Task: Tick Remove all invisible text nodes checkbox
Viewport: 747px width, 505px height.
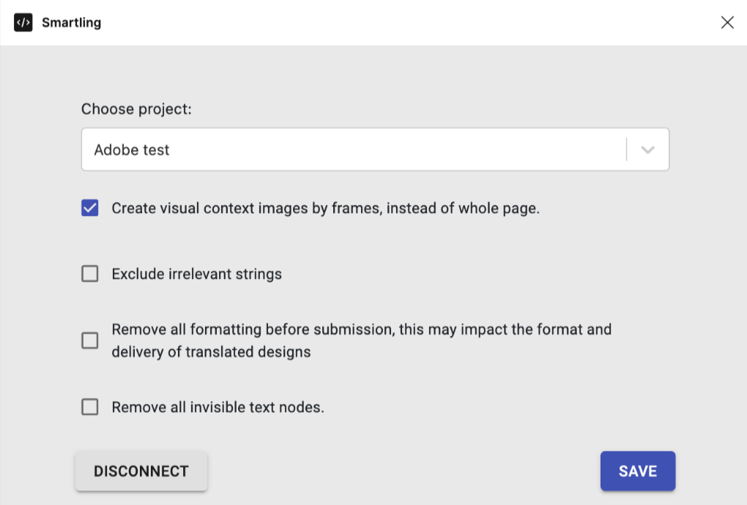Action: click(90, 407)
